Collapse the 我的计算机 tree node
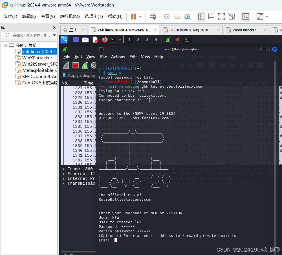Screen dimensions: 282x255 (x=5, y=46)
